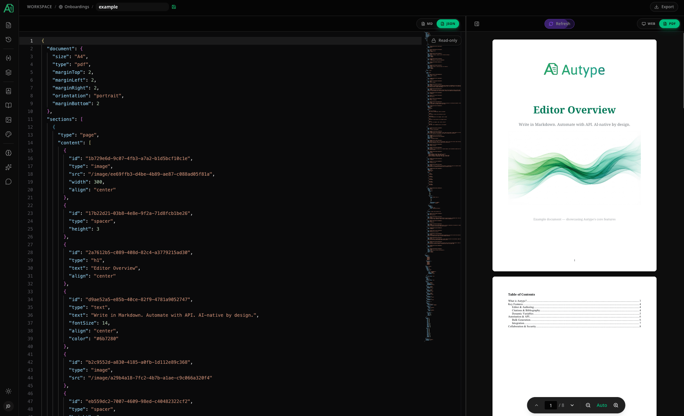Open the WORKSPACE breadcrumb link

click(40, 7)
